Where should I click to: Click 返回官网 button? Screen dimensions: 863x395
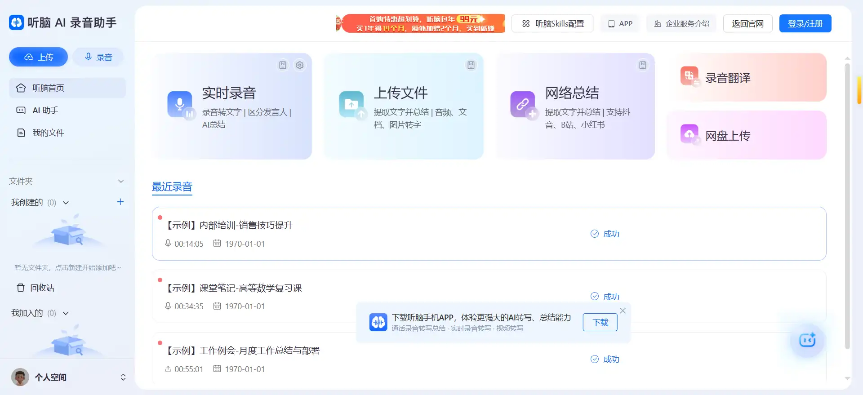pyautogui.click(x=747, y=23)
